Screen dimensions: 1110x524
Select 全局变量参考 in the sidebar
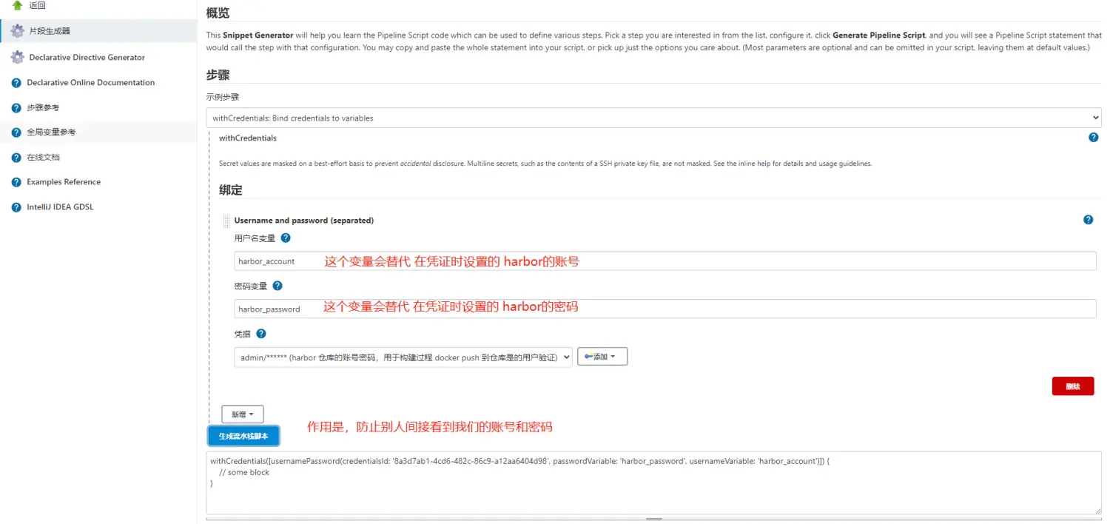(51, 132)
